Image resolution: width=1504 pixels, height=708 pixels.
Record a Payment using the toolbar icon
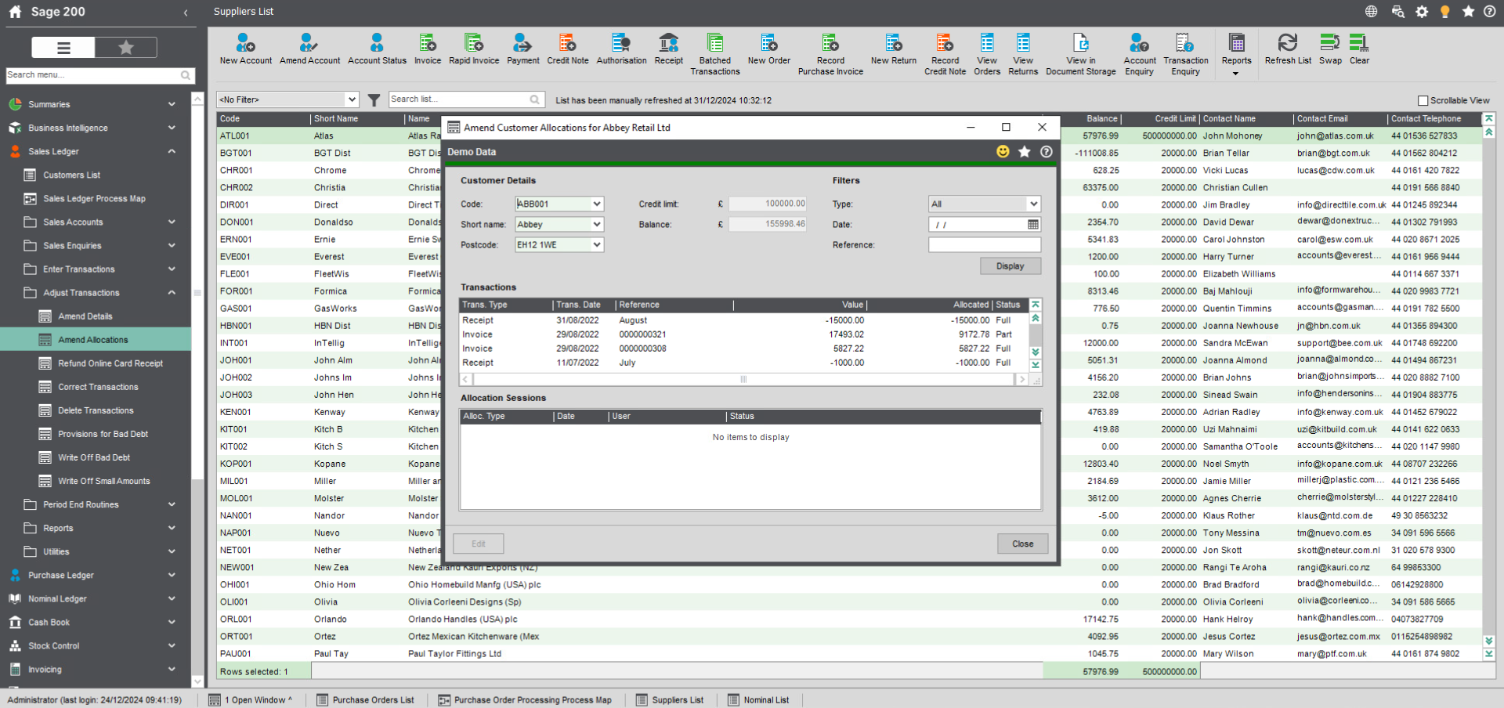coord(522,49)
